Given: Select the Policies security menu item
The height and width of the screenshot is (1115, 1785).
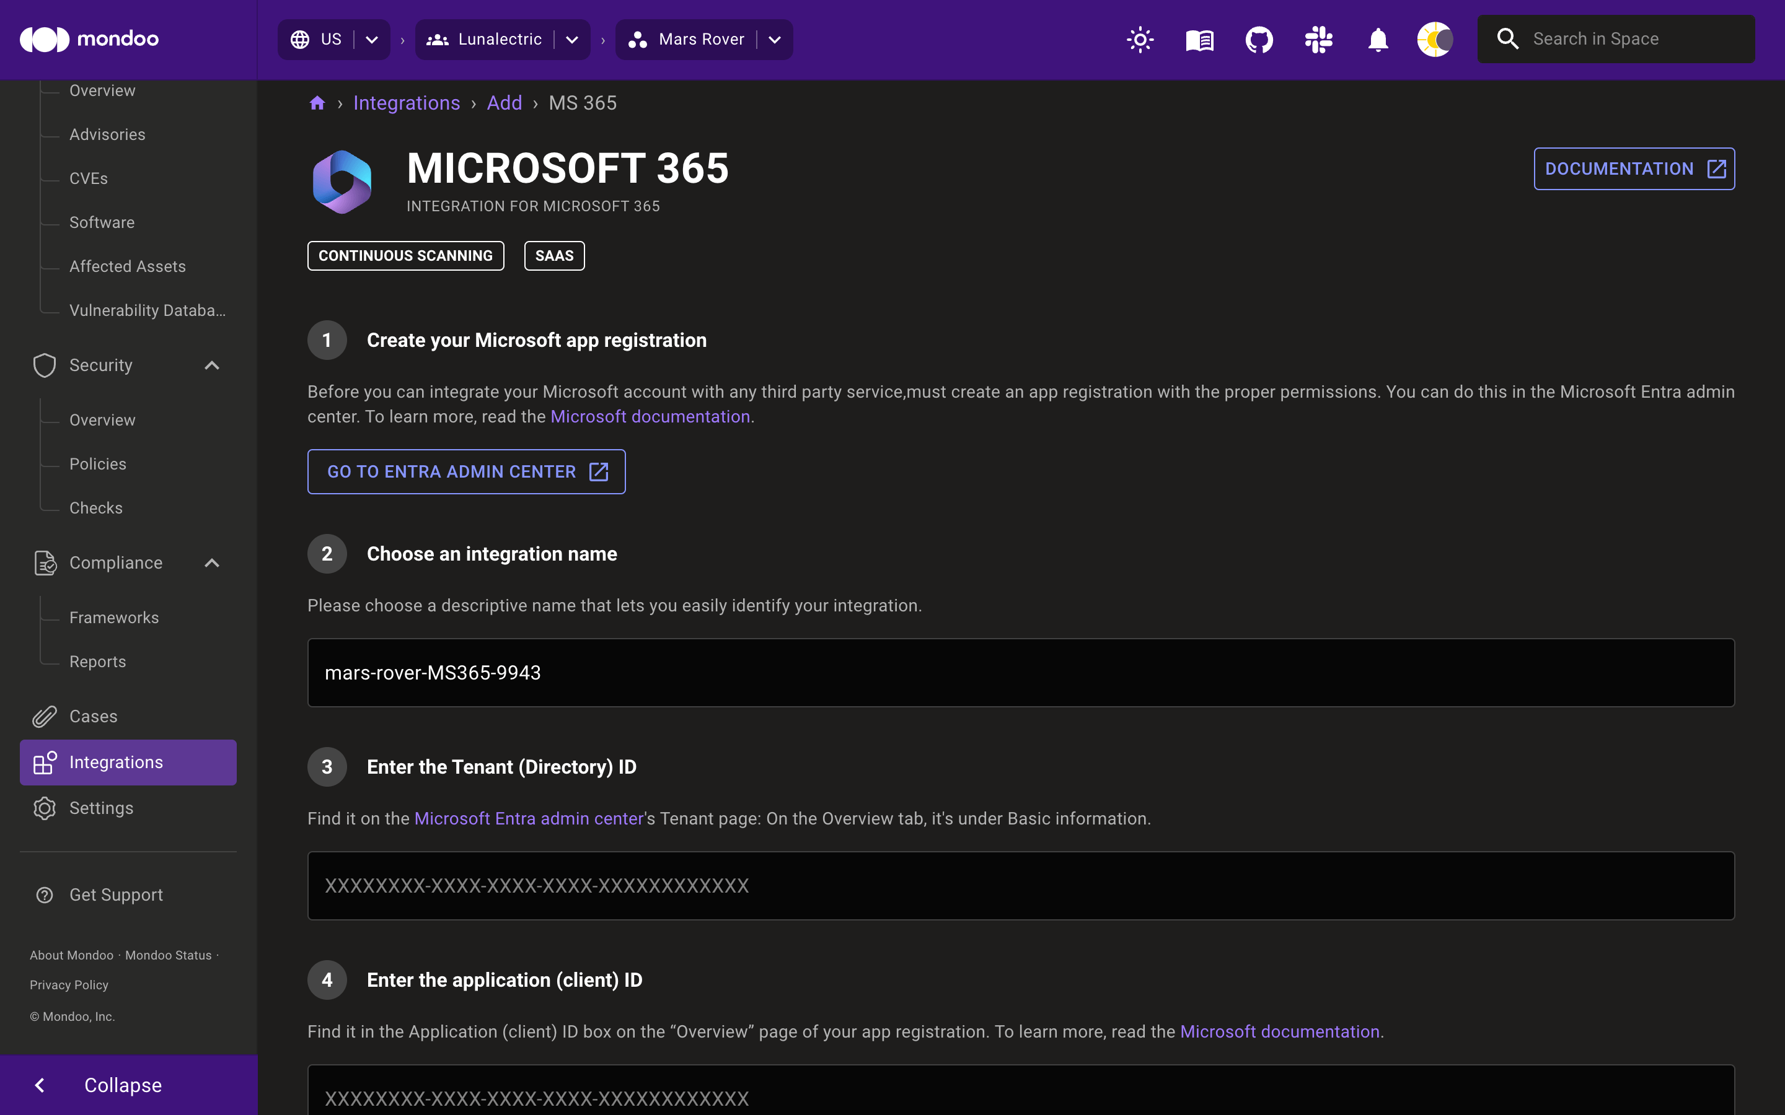Looking at the screenshot, I should (x=98, y=464).
